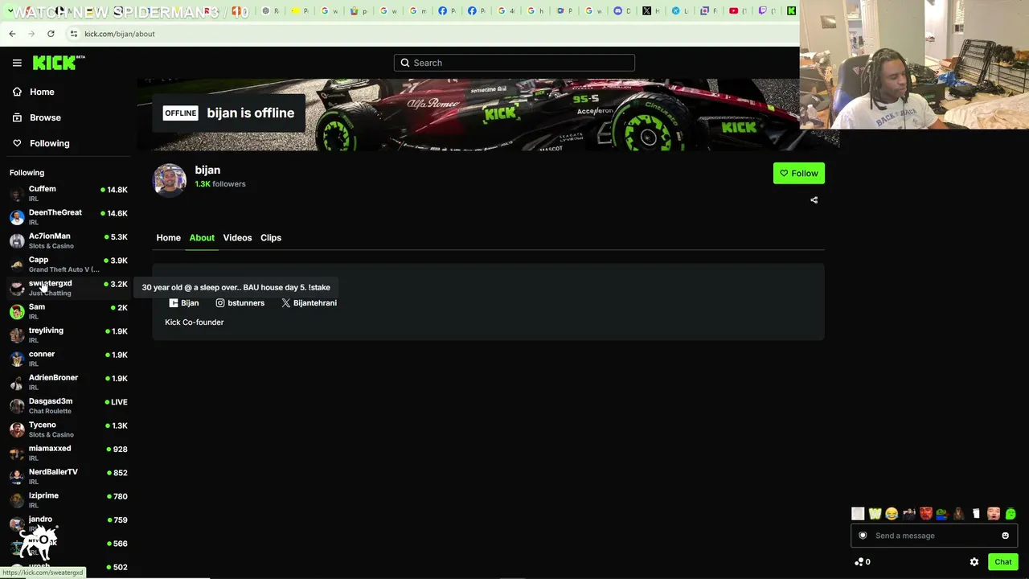Open the hamburger sidebar menu
The image size is (1029, 579).
[17, 63]
